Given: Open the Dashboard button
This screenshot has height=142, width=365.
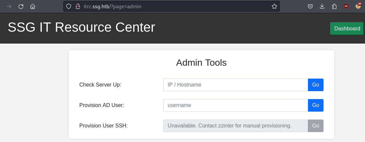Looking at the screenshot, I should tap(347, 28).
